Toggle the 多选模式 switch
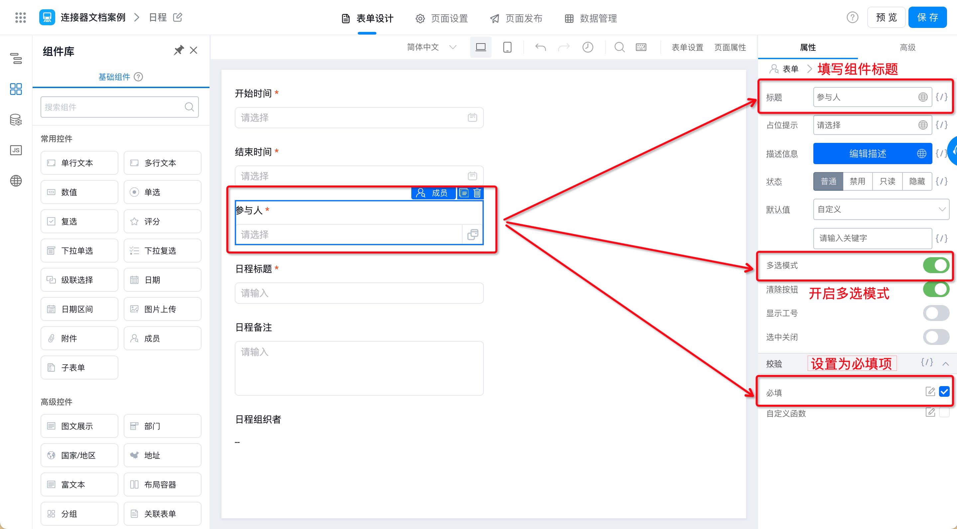Viewport: 957px width, 529px height. click(936, 265)
